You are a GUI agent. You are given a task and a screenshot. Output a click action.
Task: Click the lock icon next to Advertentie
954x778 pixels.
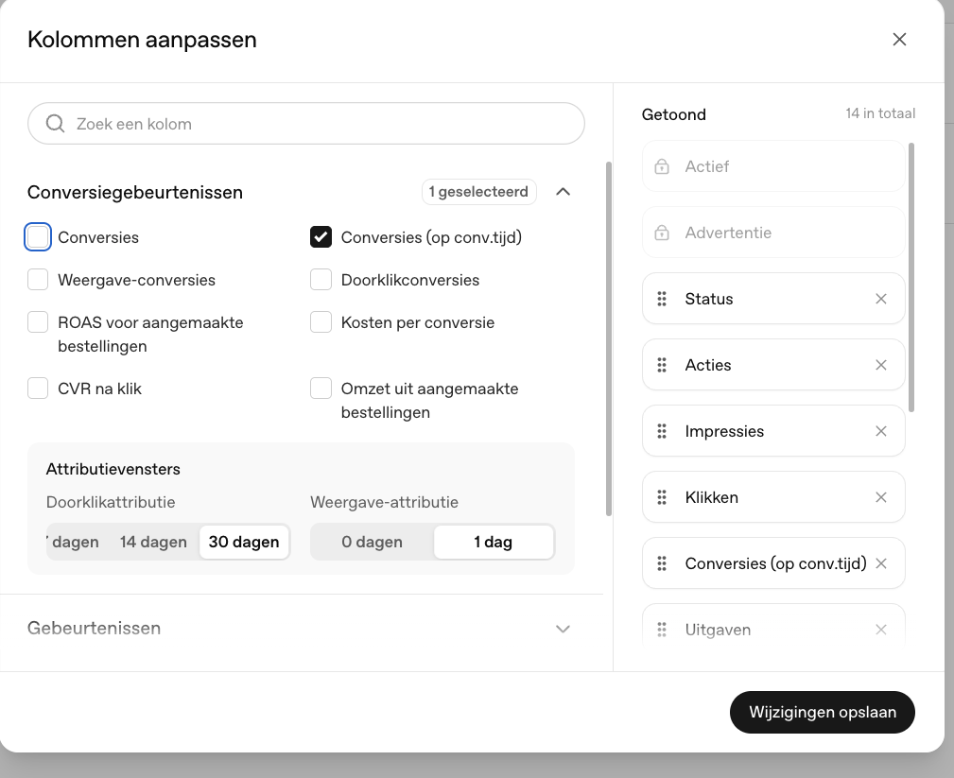[662, 233]
